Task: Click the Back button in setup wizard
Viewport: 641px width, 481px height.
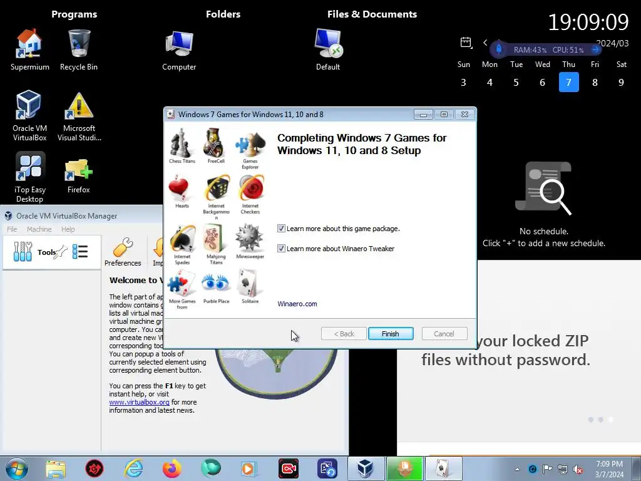Action: [x=344, y=334]
